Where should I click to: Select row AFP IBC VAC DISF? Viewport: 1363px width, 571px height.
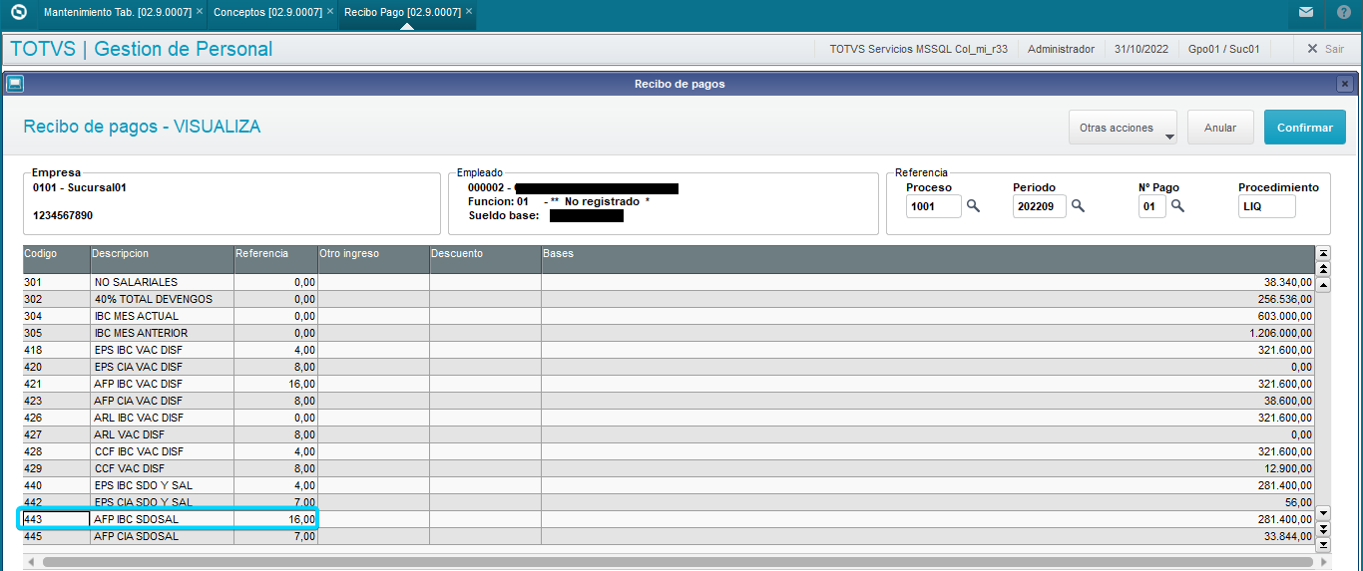(669, 384)
